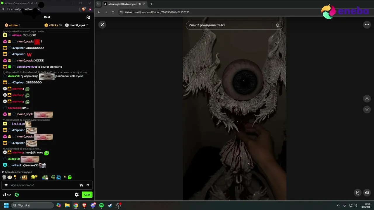Close the TikTok video viewer
This screenshot has width=374, height=210.
click(x=102, y=25)
